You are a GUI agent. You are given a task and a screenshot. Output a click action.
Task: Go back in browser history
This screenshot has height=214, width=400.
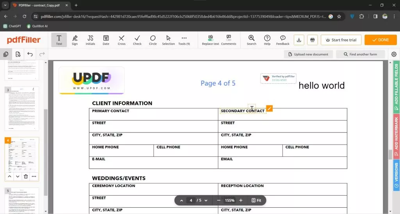[x=5, y=16]
